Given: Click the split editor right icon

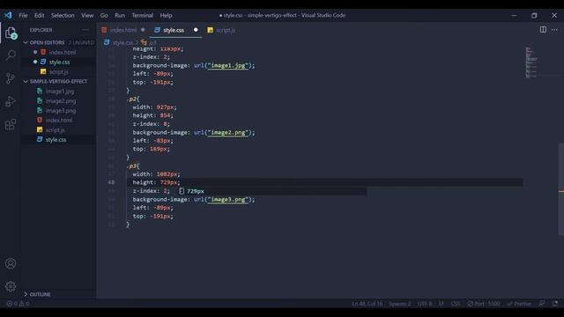Looking at the screenshot, I should click(543, 29).
